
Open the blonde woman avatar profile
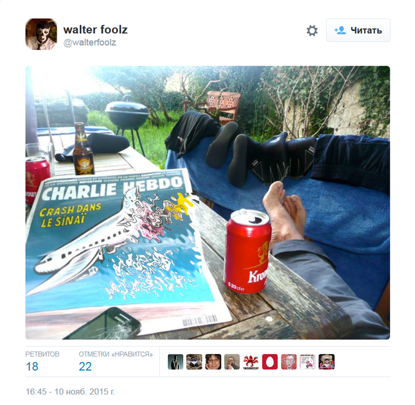[232, 362]
